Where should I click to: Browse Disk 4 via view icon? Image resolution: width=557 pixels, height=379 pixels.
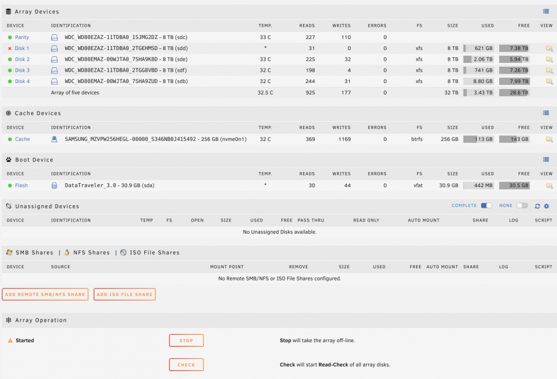pyautogui.click(x=549, y=81)
